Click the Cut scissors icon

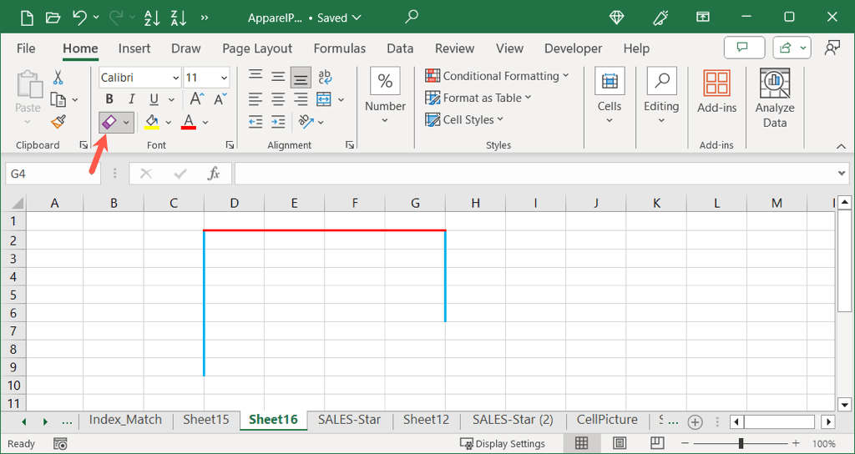pos(58,78)
